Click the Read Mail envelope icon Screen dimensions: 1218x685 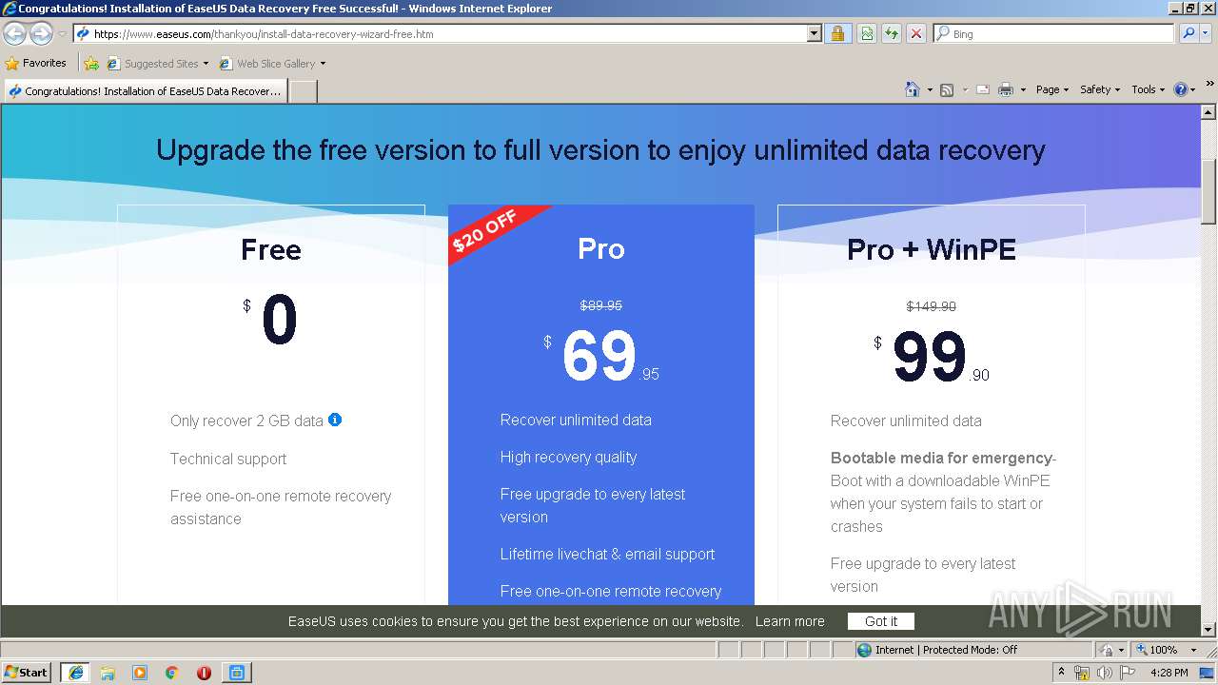pos(983,89)
